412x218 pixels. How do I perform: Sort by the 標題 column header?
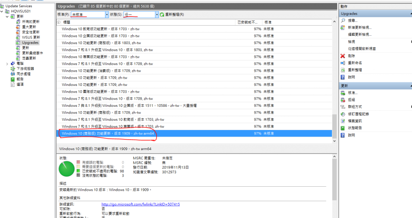pyautogui.click(x=148, y=22)
